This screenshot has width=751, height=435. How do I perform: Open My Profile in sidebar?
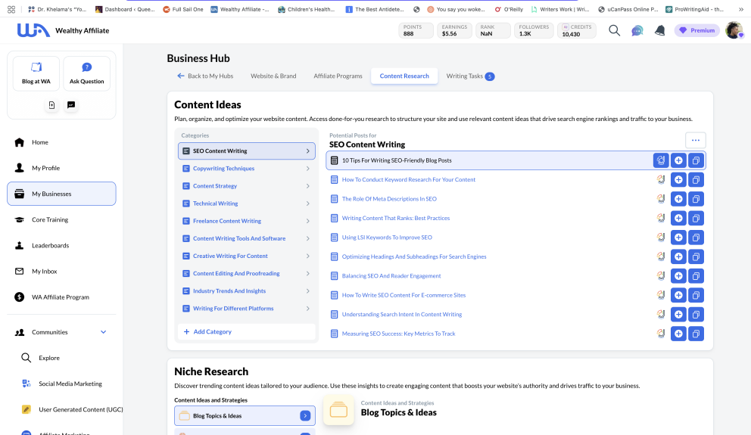coord(61,168)
